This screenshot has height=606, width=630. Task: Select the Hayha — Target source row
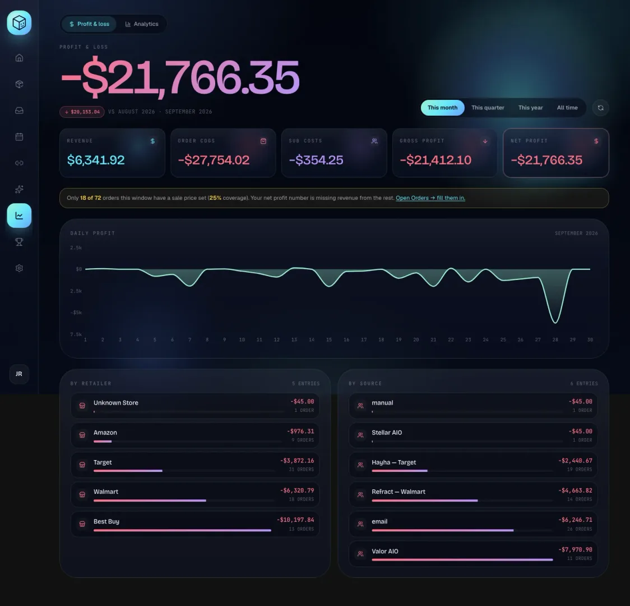coord(473,465)
